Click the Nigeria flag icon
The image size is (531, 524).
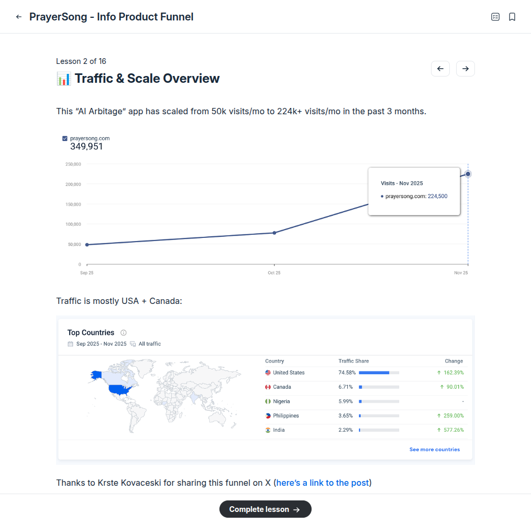coord(268,401)
